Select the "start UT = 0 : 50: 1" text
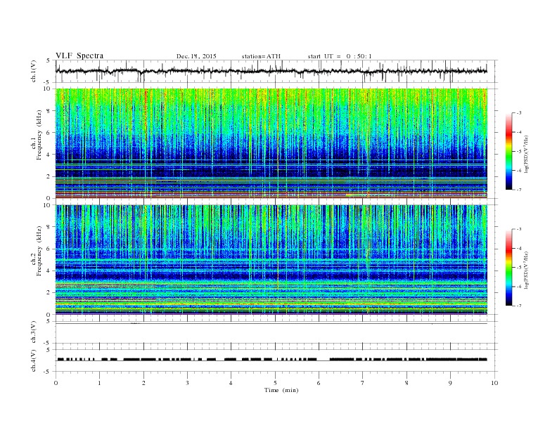The height and width of the screenshot is (430, 557). [x=340, y=56]
